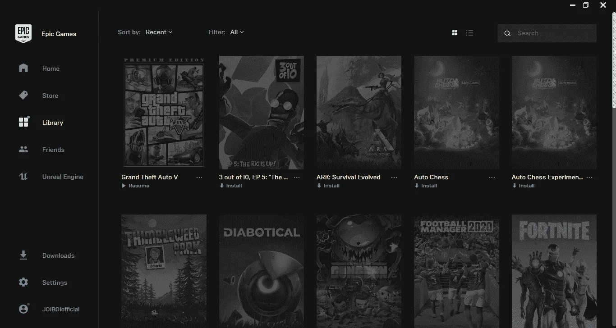Open Grand Theft Auto V cover art
The image size is (616, 328).
164,113
